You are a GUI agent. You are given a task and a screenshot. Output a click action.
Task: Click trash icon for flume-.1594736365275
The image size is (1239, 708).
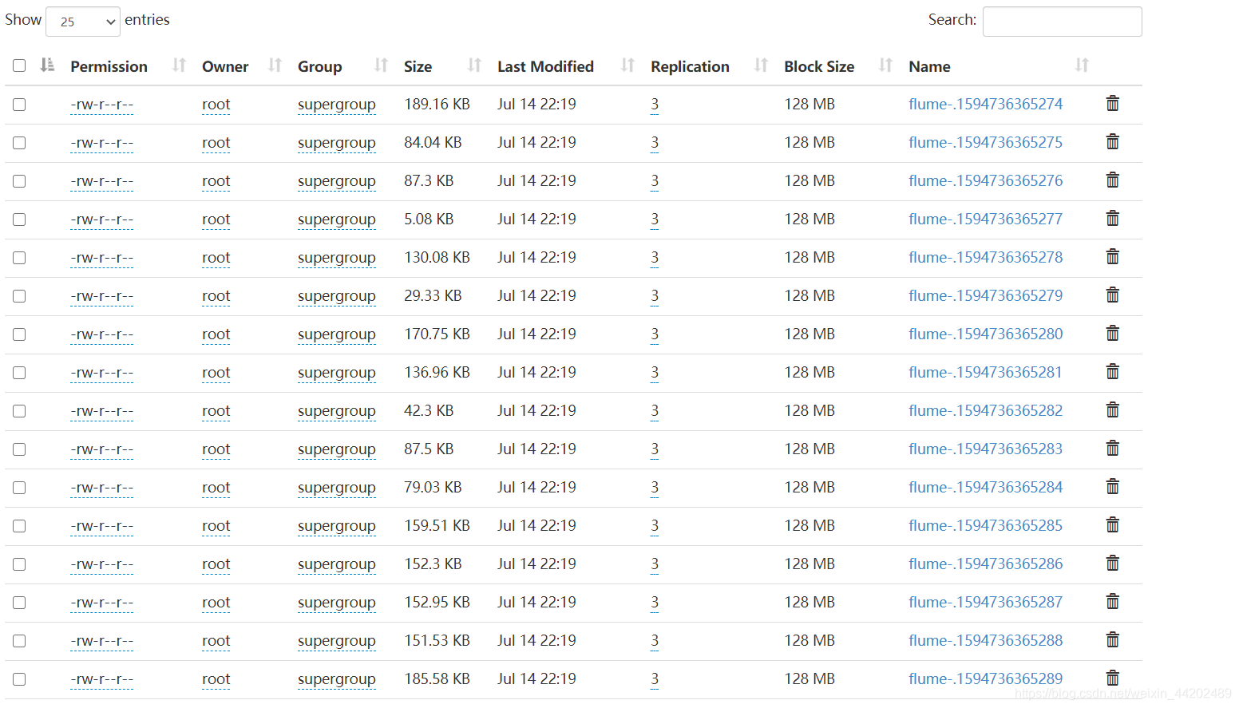(1112, 141)
